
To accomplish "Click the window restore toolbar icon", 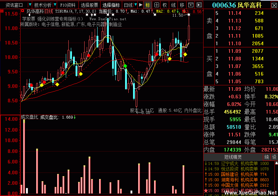I will 191,5.
